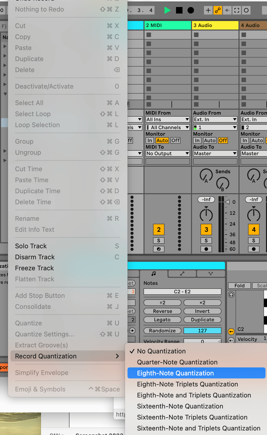
Task: Click the Reverse notes button
Action: coord(162,311)
